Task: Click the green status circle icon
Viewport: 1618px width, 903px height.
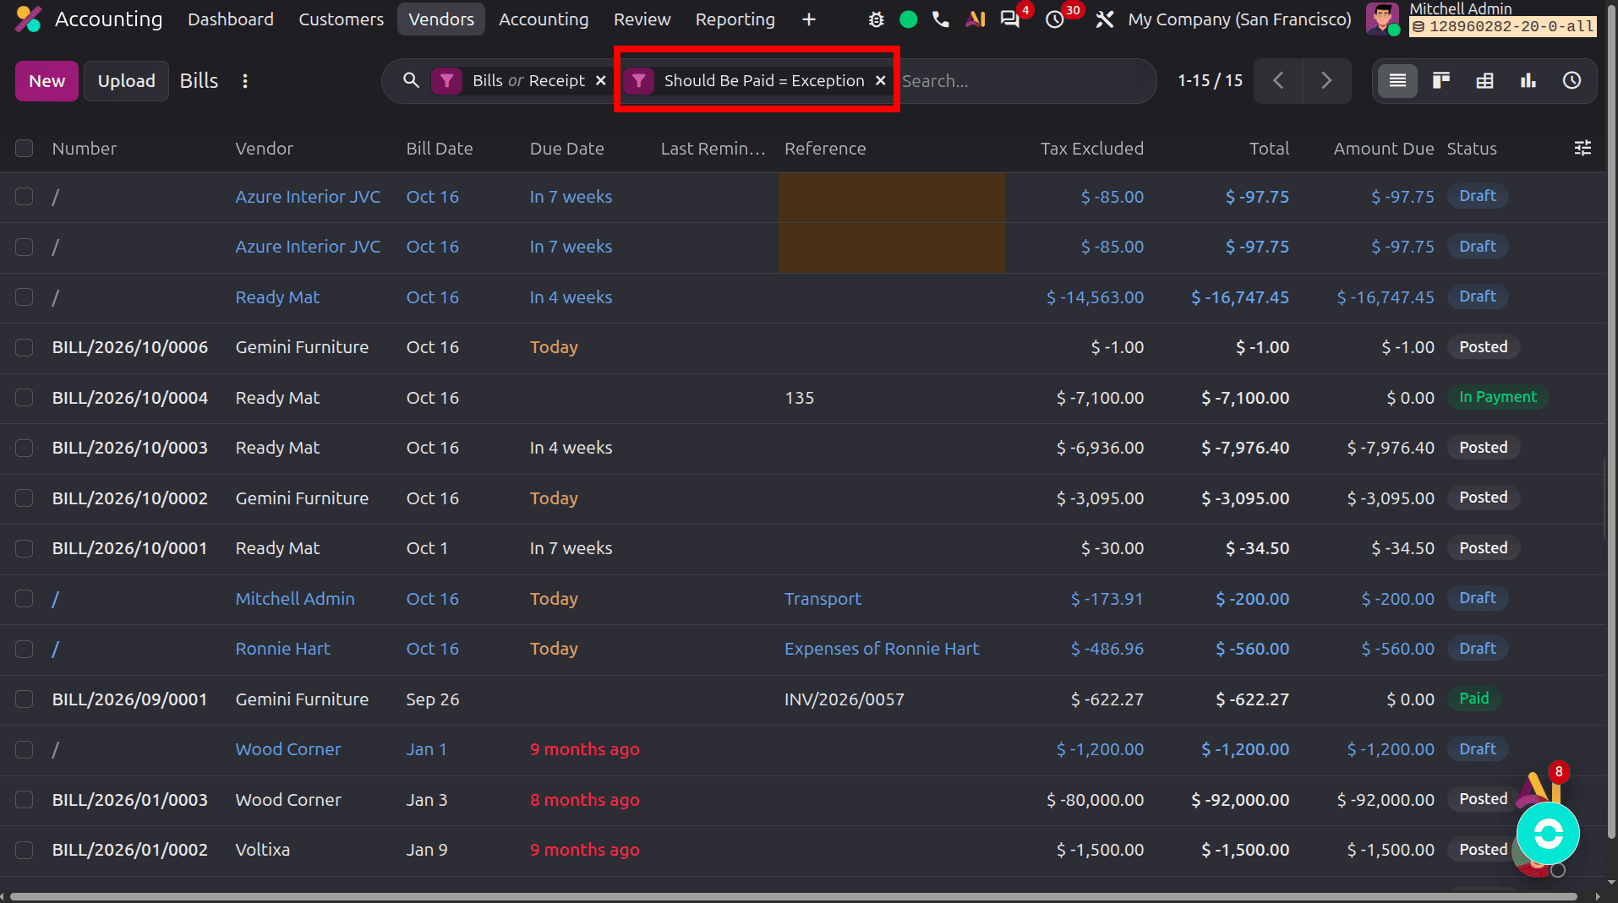Action: [x=908, y=19]
